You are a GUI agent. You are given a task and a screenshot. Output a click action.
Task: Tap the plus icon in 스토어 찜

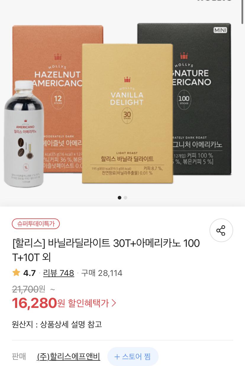click(x=117, y=357)
